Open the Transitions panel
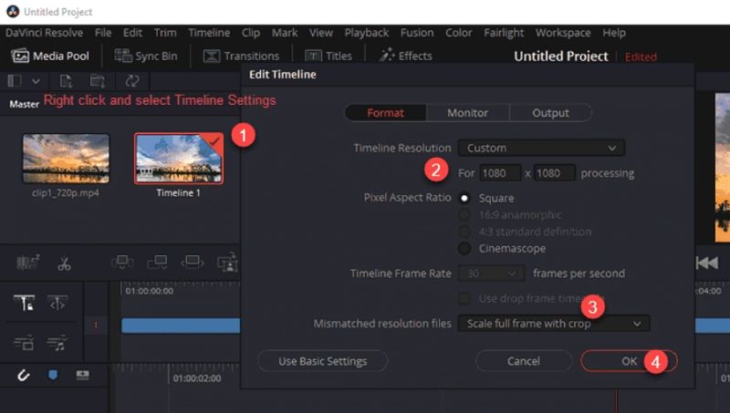The image size is (730, 413). (241, 56)
